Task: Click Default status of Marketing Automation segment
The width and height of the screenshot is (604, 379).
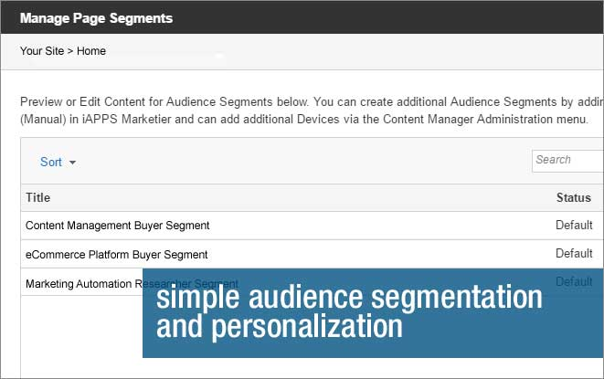Action: [574, 281]
